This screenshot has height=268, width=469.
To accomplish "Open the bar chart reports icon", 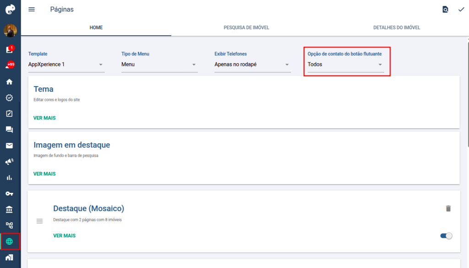I will point(9,178).
